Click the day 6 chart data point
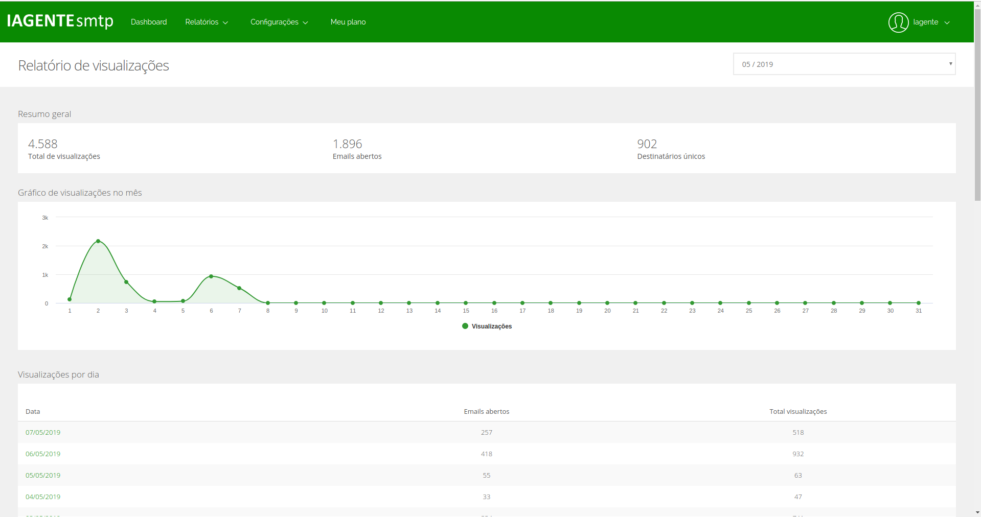This screenshot has width=981, height=517. pos(211,276)
